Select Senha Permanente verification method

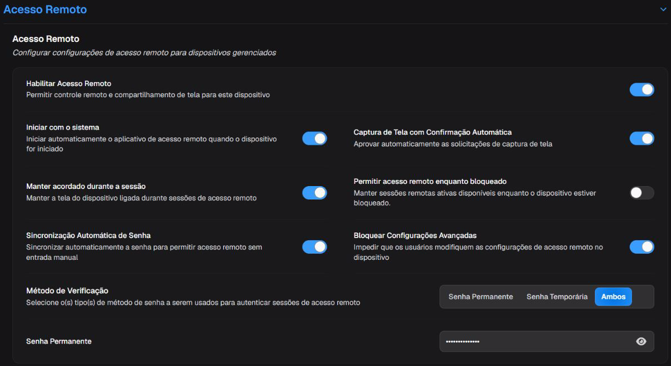click(481, 297)
